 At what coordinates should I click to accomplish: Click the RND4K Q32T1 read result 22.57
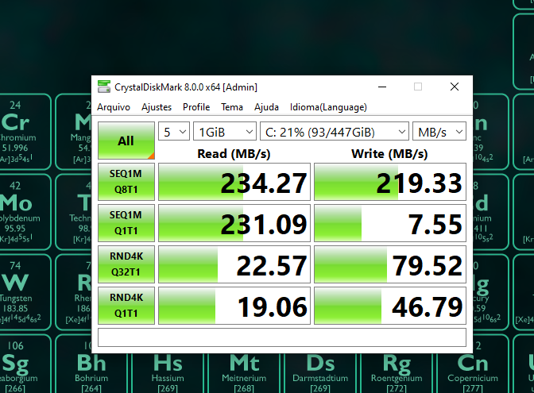(x=234, y=264)
